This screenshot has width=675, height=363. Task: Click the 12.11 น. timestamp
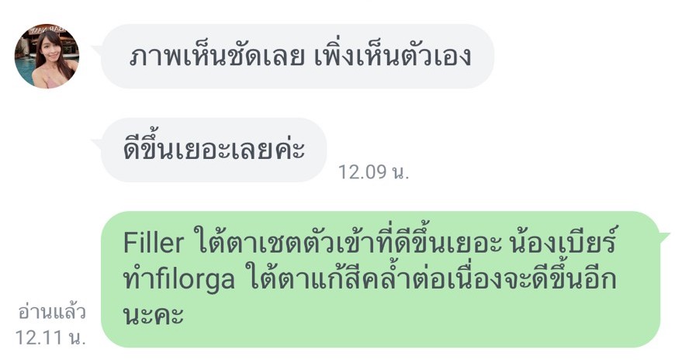click(x=50, y=337)
